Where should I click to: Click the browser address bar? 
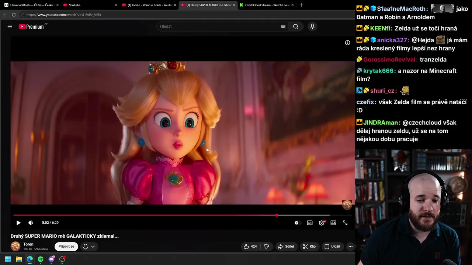click(x=184, y=15)
